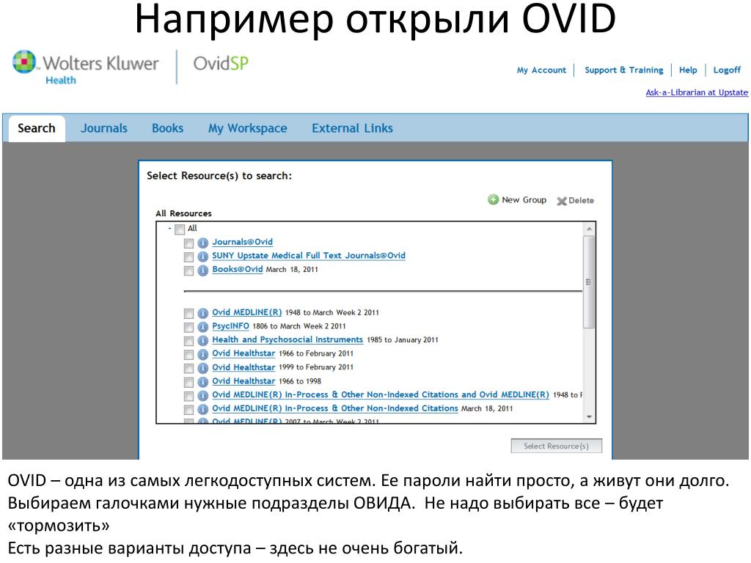The height and width of the screenshot is (563, 751).
Task: Click the green New Group plus icon
Action: 493,199
